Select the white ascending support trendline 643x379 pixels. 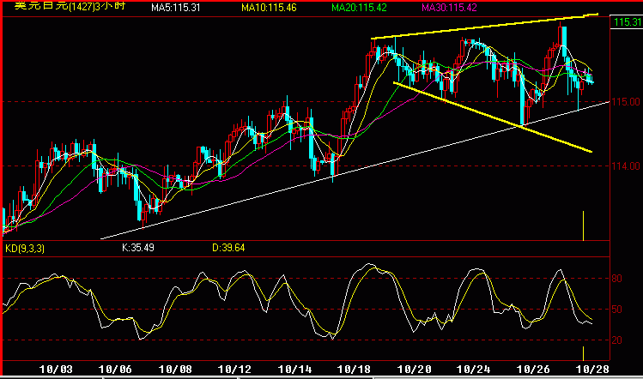click(x=355, y=170)
